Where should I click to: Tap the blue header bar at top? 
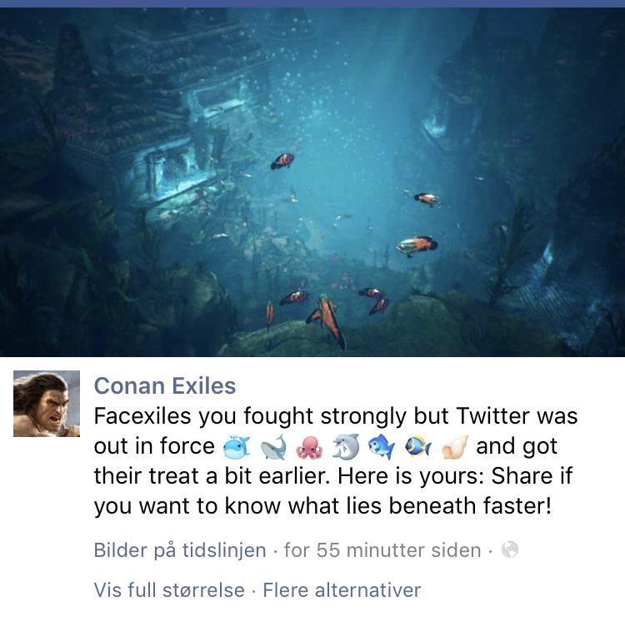[312, 3]
